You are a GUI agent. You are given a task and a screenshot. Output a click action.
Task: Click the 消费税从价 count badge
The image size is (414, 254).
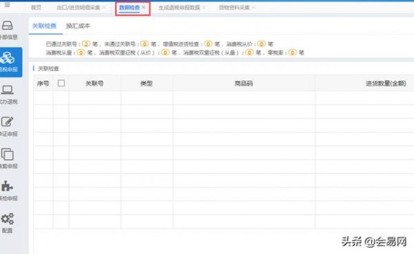(262, 44)
